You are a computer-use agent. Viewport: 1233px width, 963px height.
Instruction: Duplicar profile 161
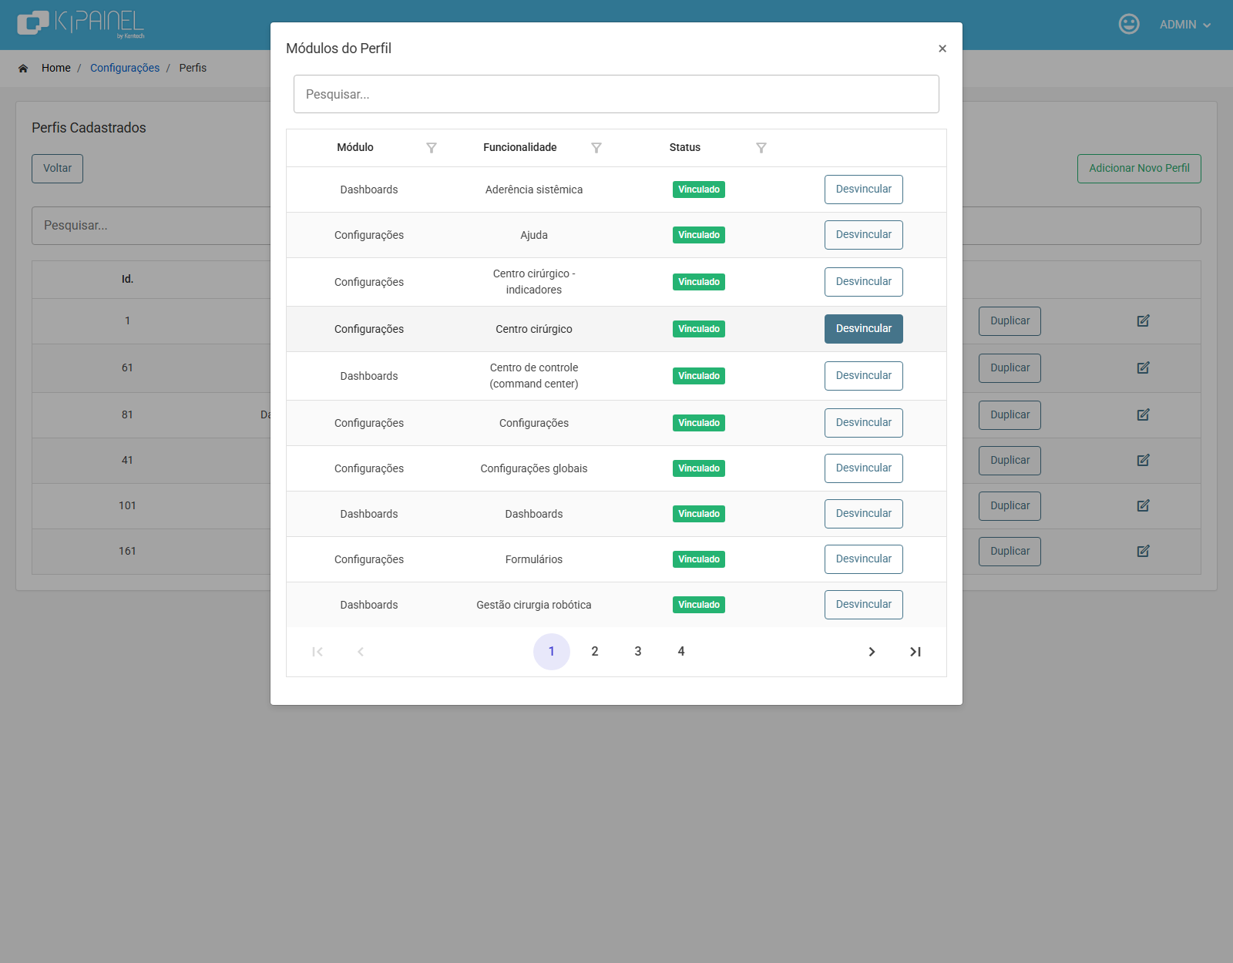1010,552
